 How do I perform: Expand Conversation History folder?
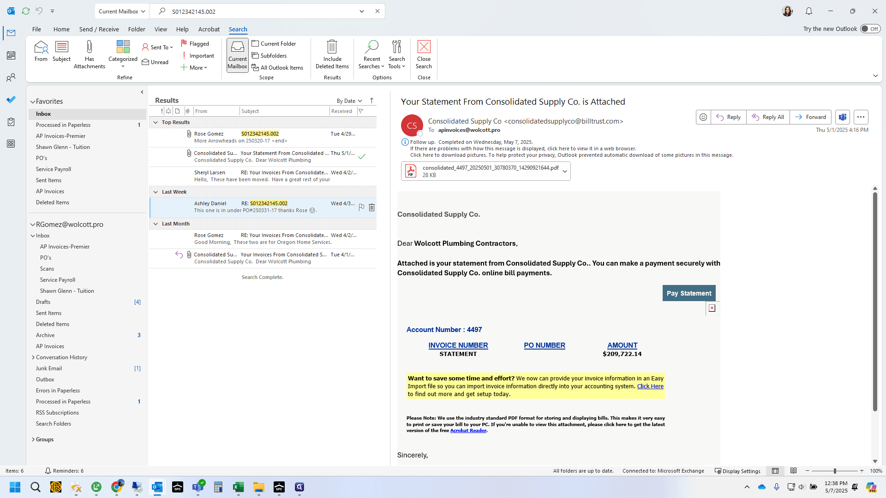[33, 357]
